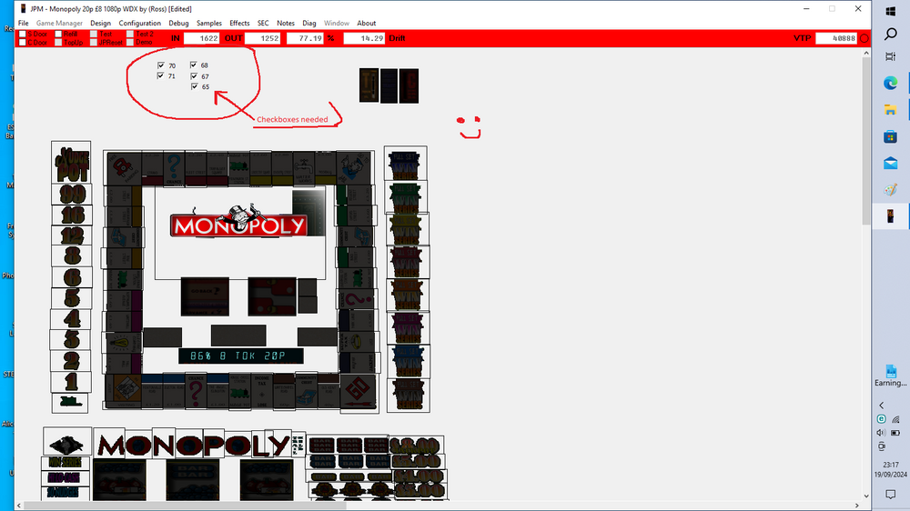
Task: Click the number 2 ladder lamp
Action: coord(71,360)
